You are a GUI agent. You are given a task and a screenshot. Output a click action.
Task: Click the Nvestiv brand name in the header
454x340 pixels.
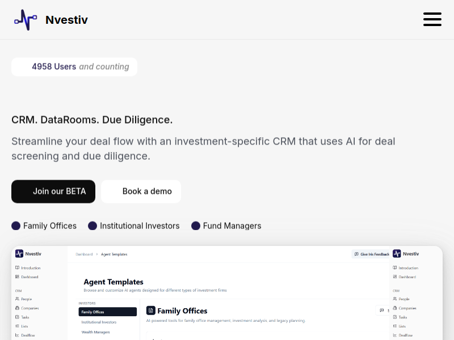tap(66, 20)
